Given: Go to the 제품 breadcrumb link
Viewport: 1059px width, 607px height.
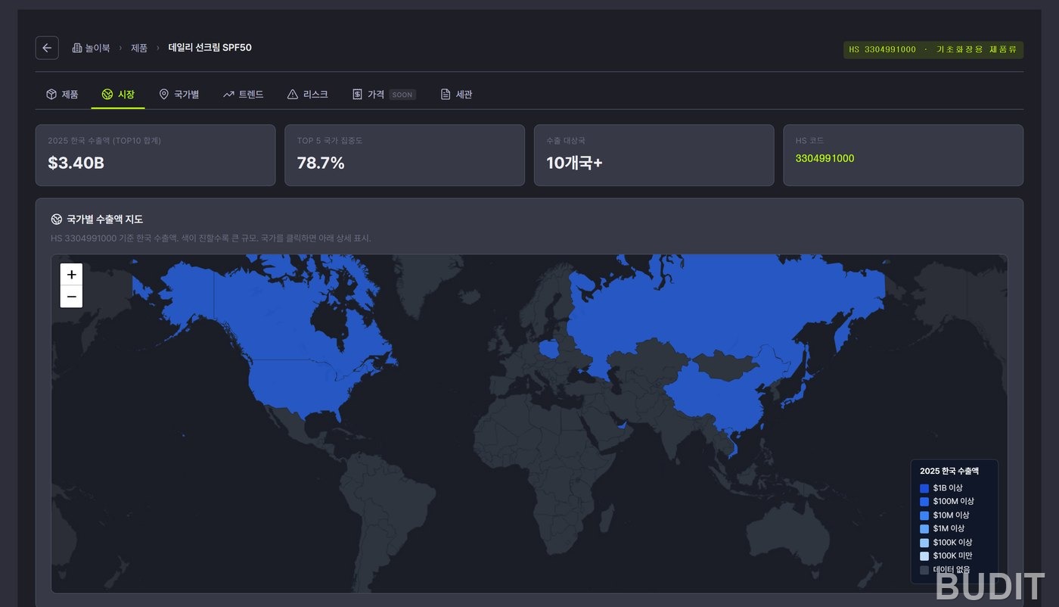Looking at the screenshot, I should tap(139, 48).
